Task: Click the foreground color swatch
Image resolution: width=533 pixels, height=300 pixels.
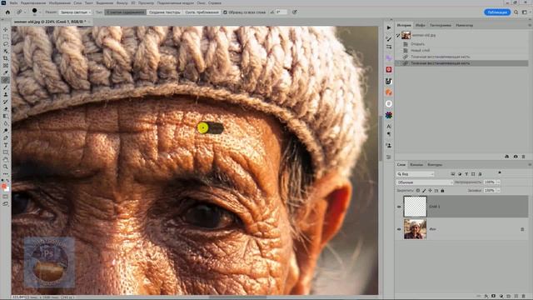Action: pos(3,187)
